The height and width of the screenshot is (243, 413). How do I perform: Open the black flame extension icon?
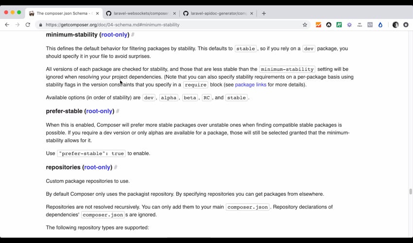329,25
